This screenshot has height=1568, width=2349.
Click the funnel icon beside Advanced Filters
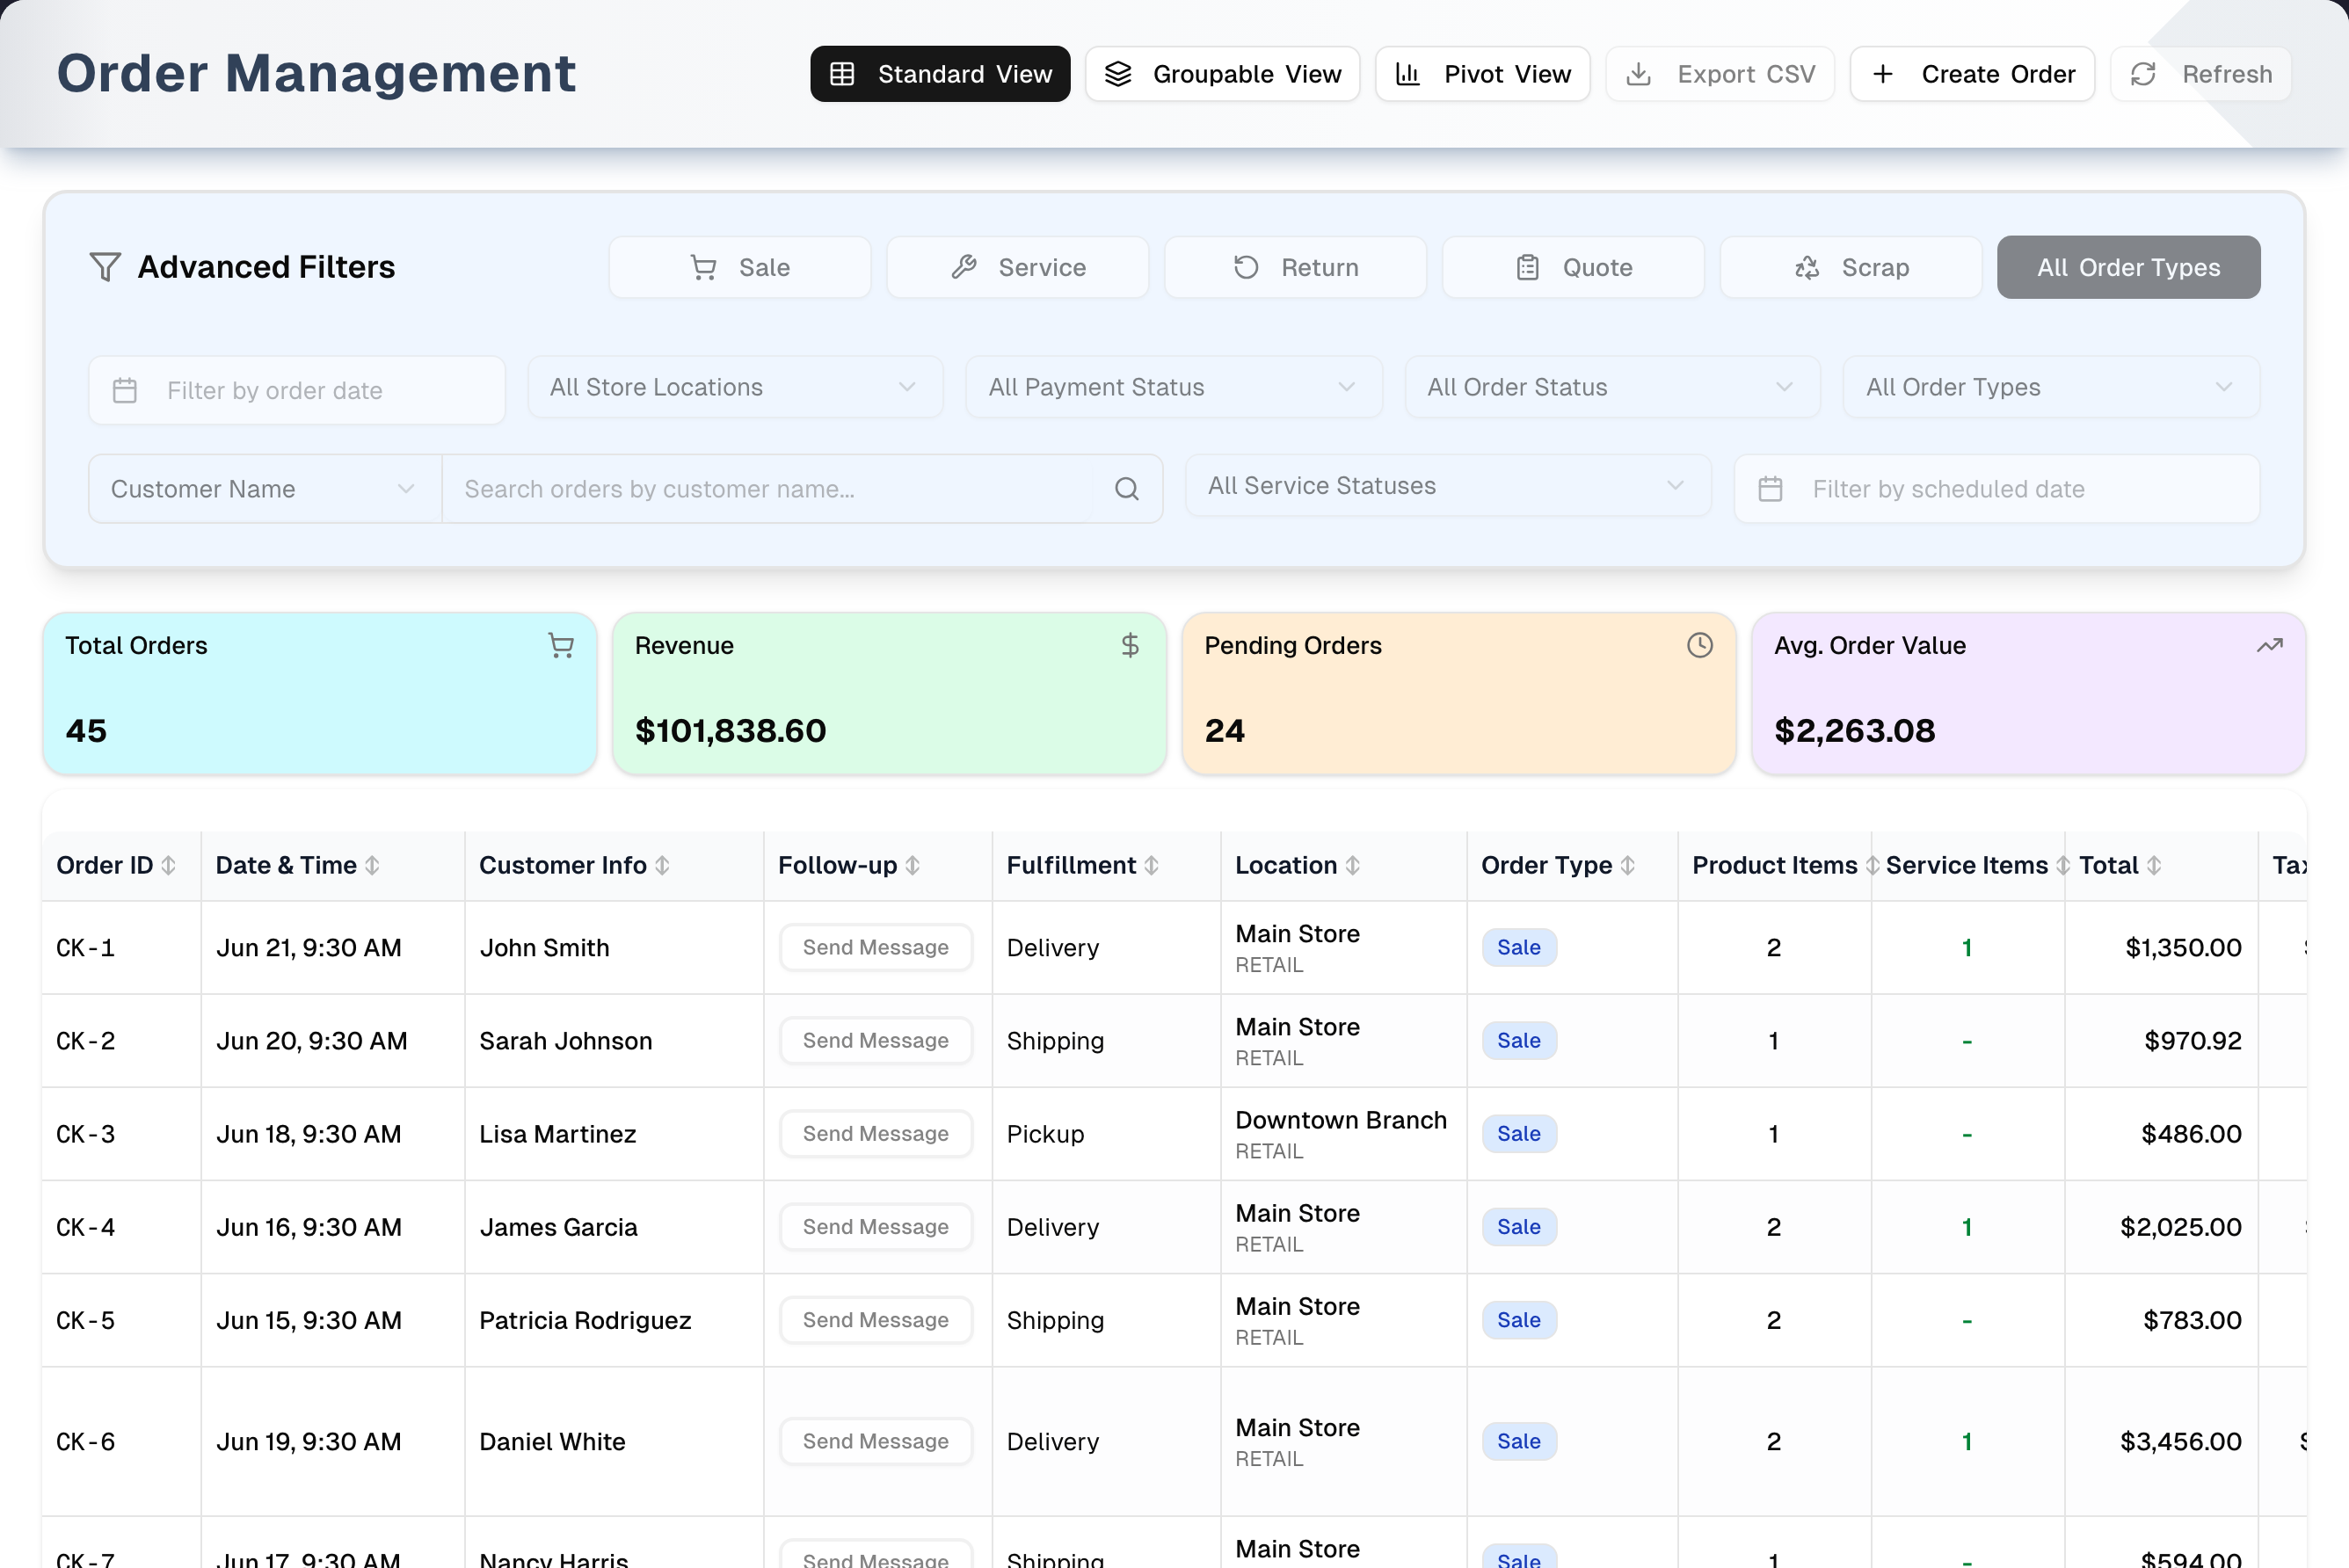click(105, 267)
